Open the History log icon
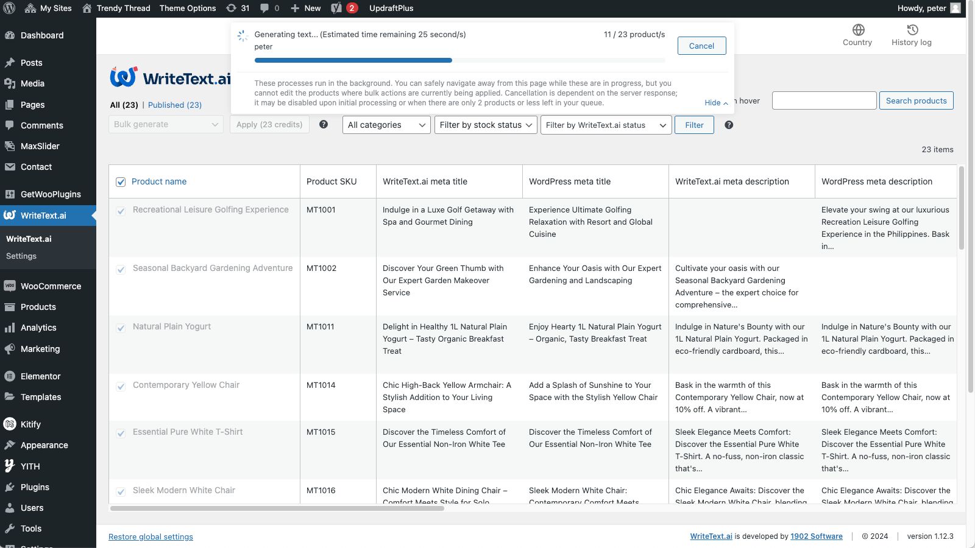This screenshot has height=548, width=975. [x=912, y=30]
